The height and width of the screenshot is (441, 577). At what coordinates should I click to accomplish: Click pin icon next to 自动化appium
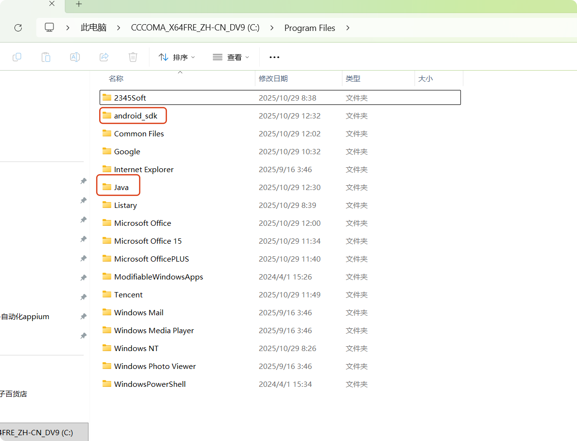84,316
